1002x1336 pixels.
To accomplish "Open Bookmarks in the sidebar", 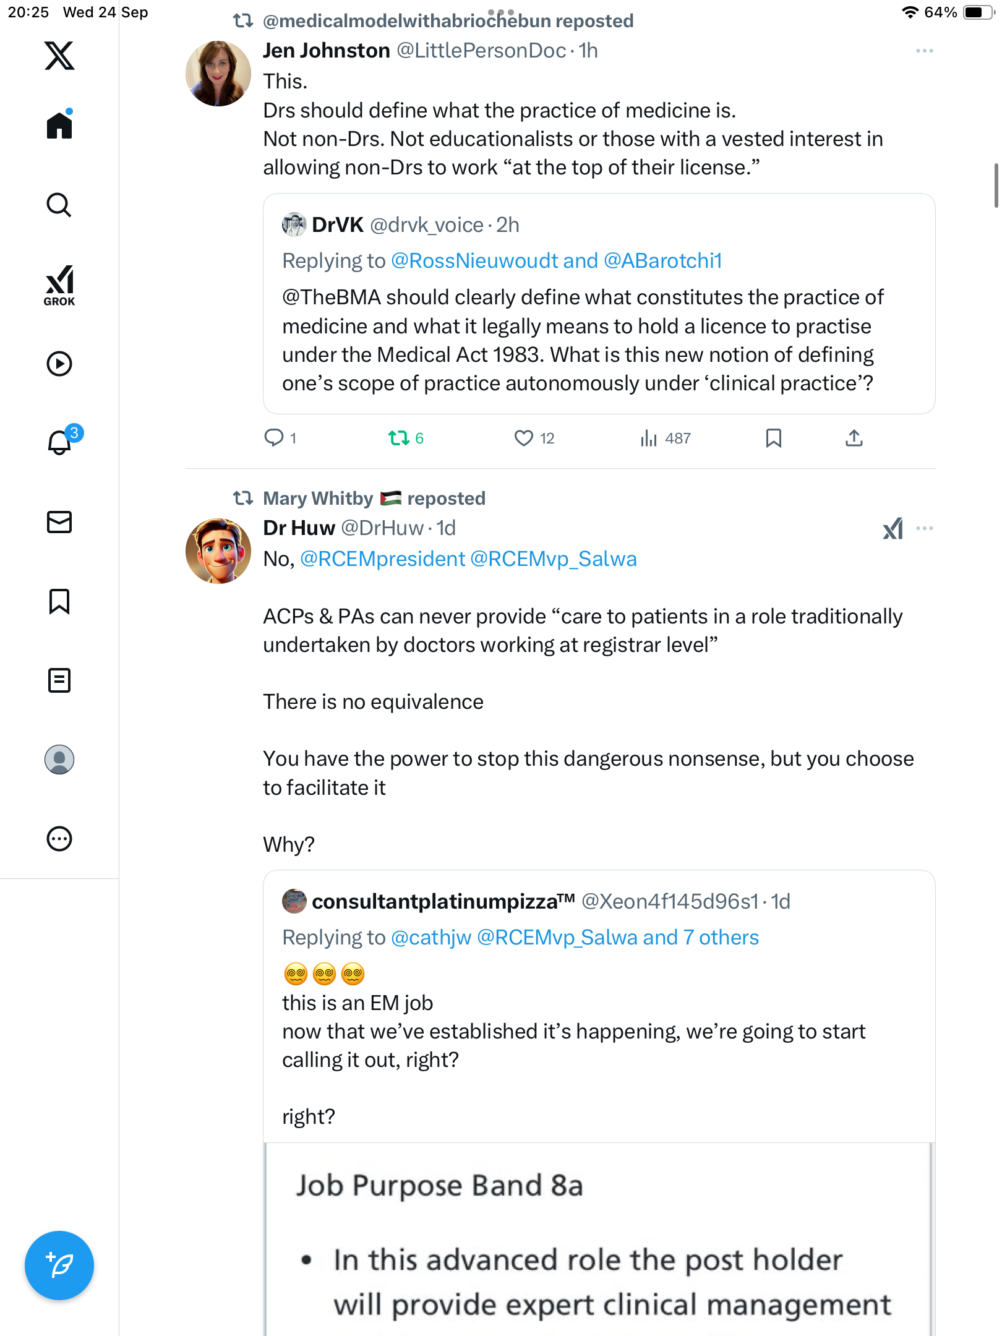I will coord(59,601).
